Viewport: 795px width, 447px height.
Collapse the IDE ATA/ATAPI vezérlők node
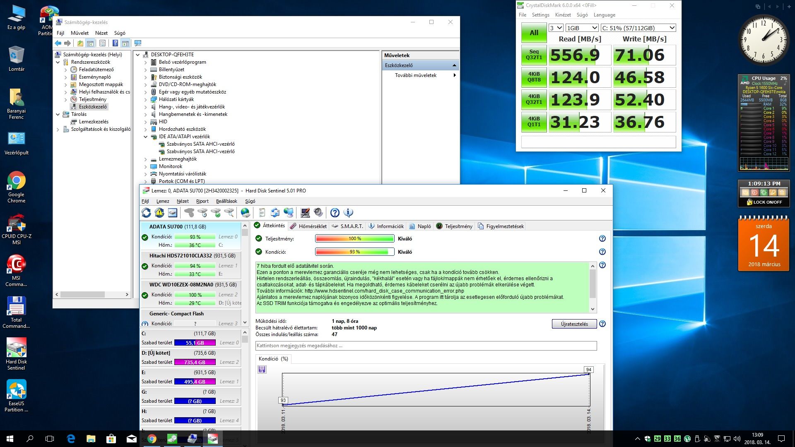[x=145, y=137]
